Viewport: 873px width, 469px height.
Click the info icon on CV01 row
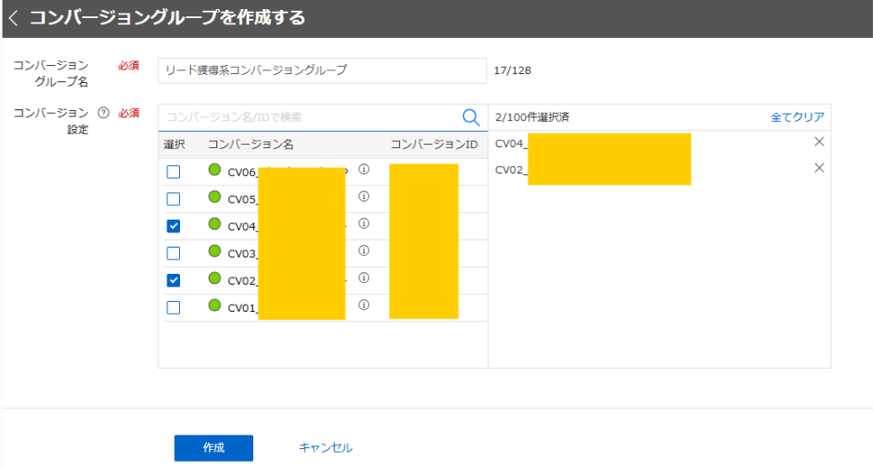[364, 305]
